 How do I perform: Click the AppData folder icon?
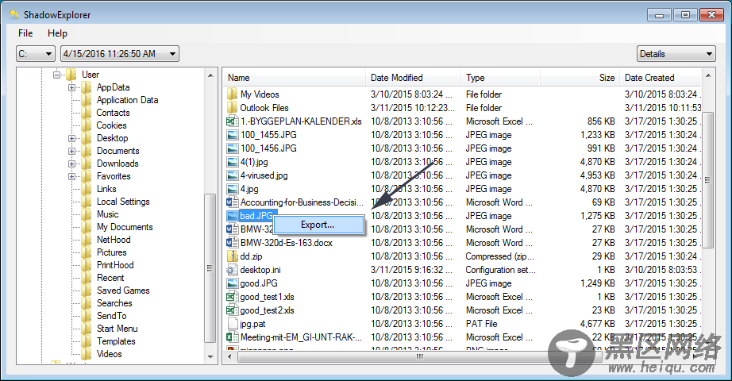[x=87, y=87]
